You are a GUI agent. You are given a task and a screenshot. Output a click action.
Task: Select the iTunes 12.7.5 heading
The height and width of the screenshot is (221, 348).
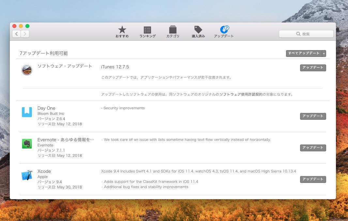tap(115, 67)
